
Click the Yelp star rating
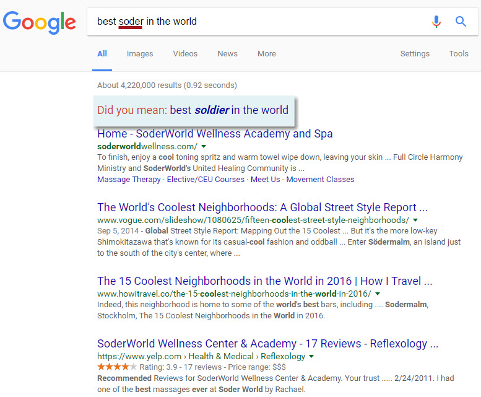[116, 367]
